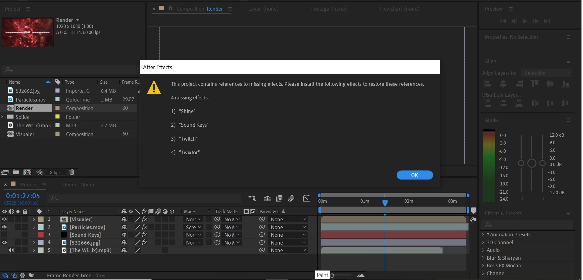
Task: Delete selected project item with trash icon
Action: (72, 172)
